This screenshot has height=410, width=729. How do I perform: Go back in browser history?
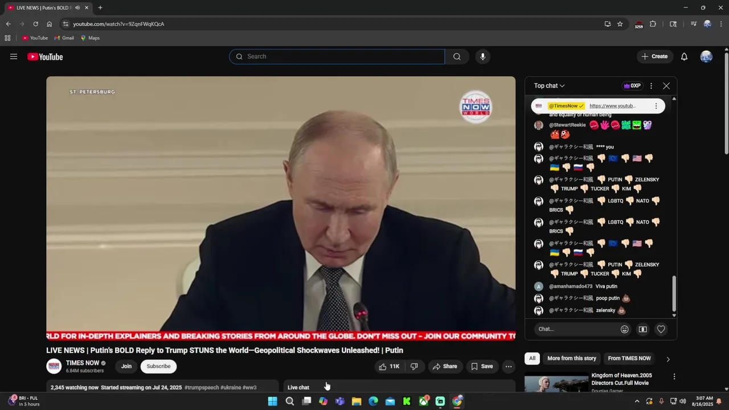pyautogui.click(x=8, y=24)
